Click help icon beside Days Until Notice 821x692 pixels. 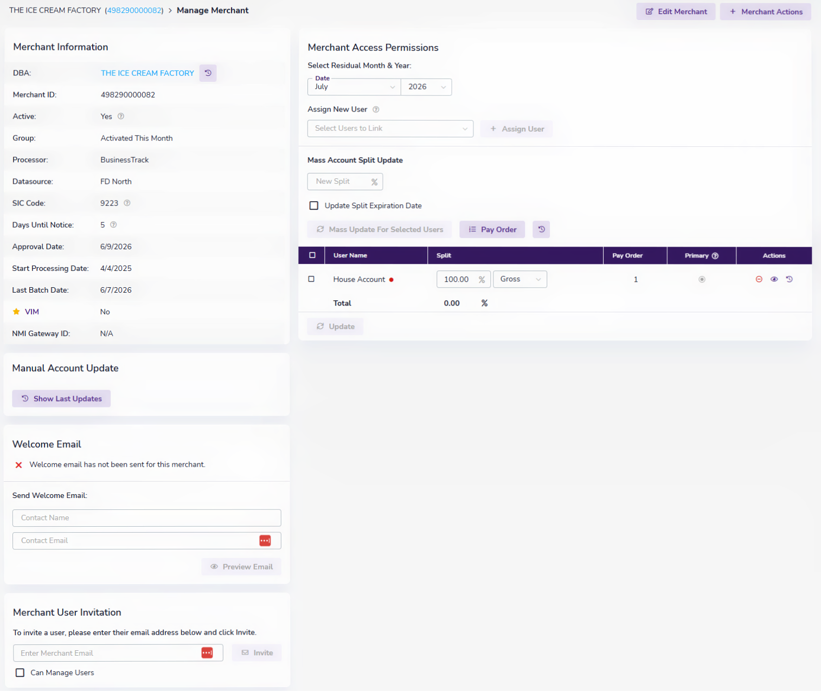coord(113,225)
